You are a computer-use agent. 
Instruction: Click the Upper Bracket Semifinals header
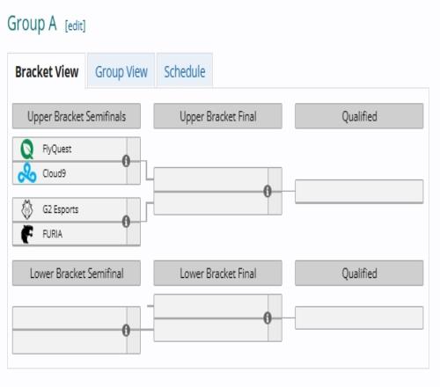click(x=77, y=116)
